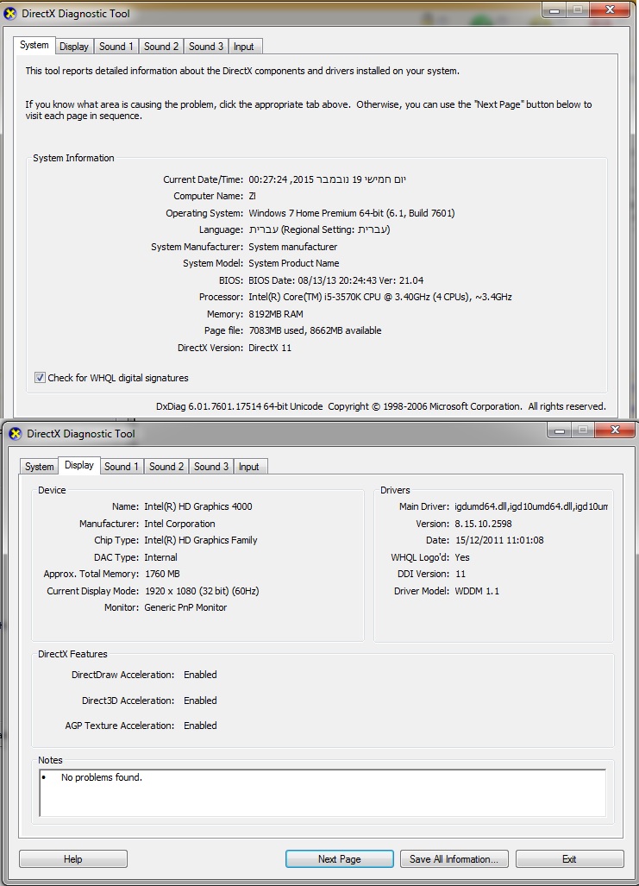639x886 pixels.
Task: Click the Next Page button
Action: [339, 859]
